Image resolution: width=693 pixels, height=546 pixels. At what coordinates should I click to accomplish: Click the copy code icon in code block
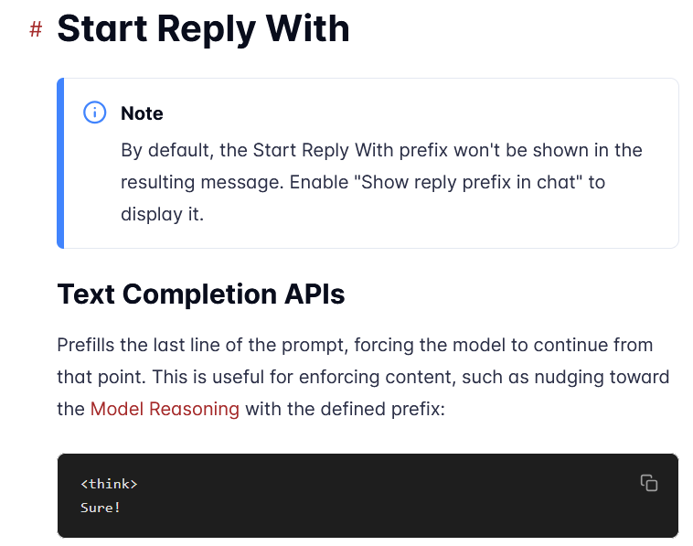[649, 483]
